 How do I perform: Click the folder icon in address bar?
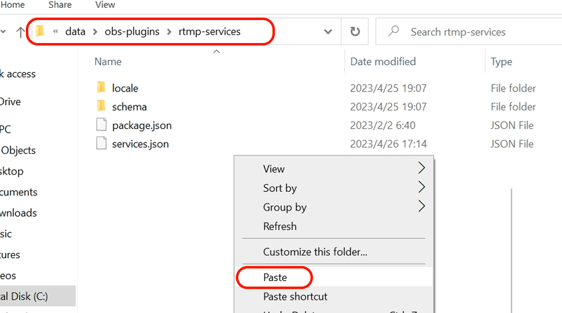[41, 32]
